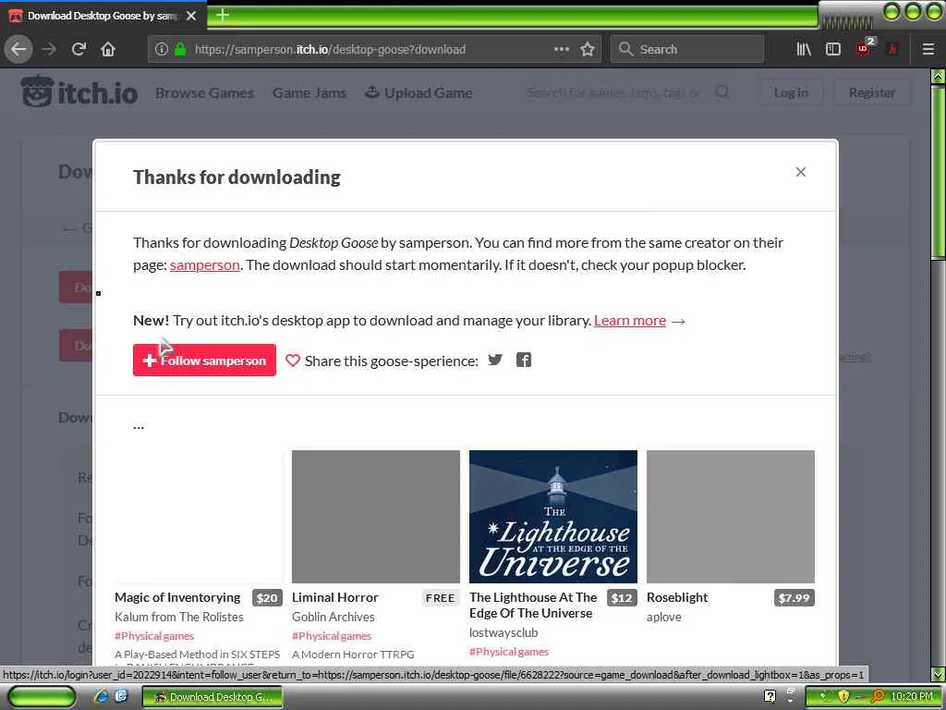Click the page scrollbar down arrow

pyautogui.click(x=938, y=674)
